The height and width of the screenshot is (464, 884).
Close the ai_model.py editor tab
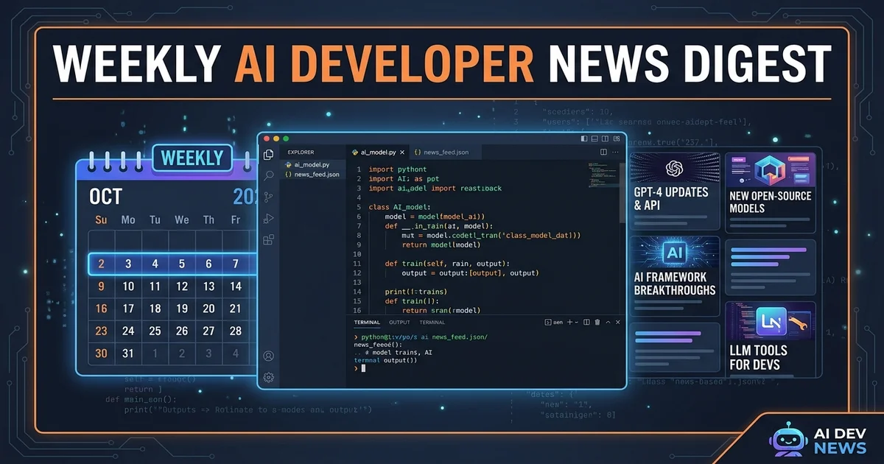[402, 152]
